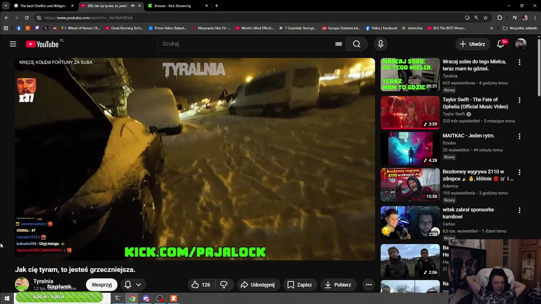This screenshot has height=304, width=541.
Task: Reload the page in Chrome
Action: 27,18
